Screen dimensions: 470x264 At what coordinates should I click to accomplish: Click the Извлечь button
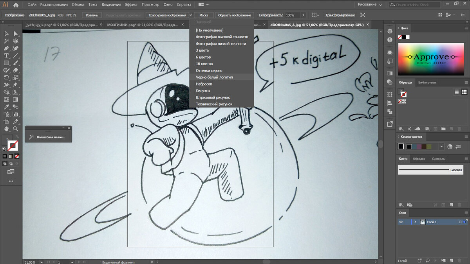pos(92,15)
